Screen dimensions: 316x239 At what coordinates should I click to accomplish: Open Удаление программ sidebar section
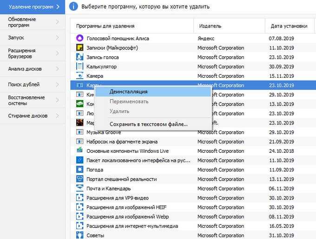33,7
